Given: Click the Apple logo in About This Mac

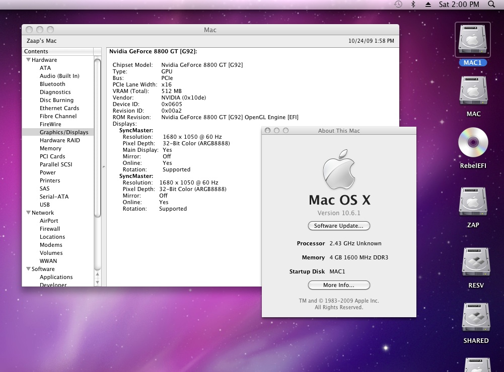Looking at the screenshot, I should [x=339, y=169].
